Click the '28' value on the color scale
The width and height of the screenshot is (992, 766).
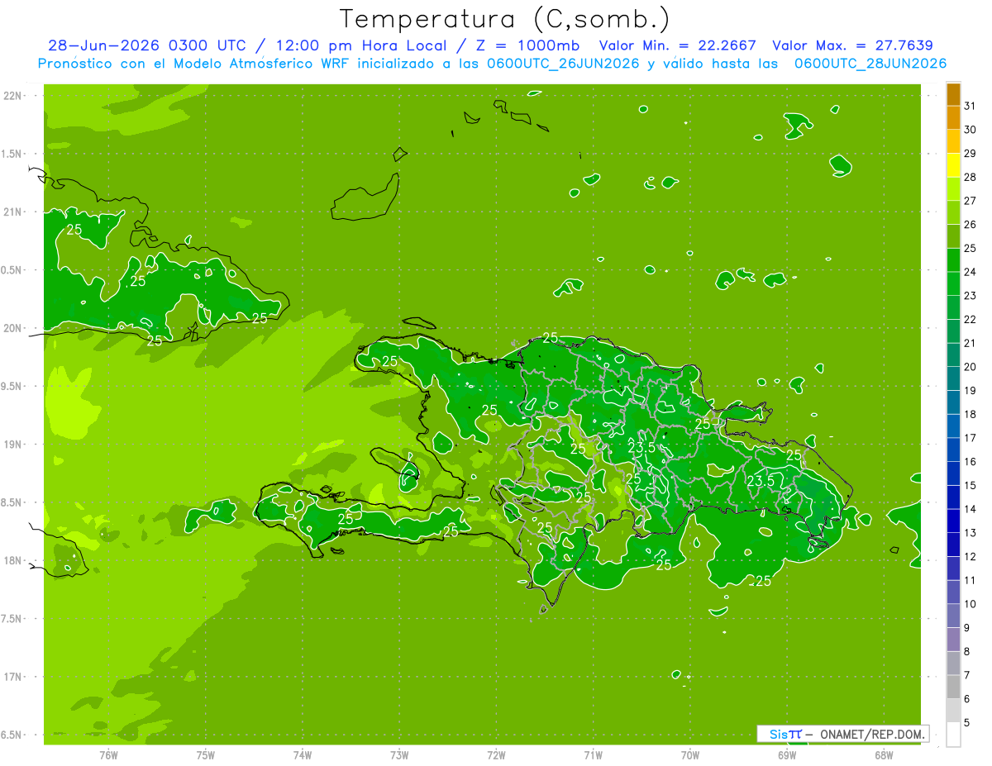click(x=971, y=177)
